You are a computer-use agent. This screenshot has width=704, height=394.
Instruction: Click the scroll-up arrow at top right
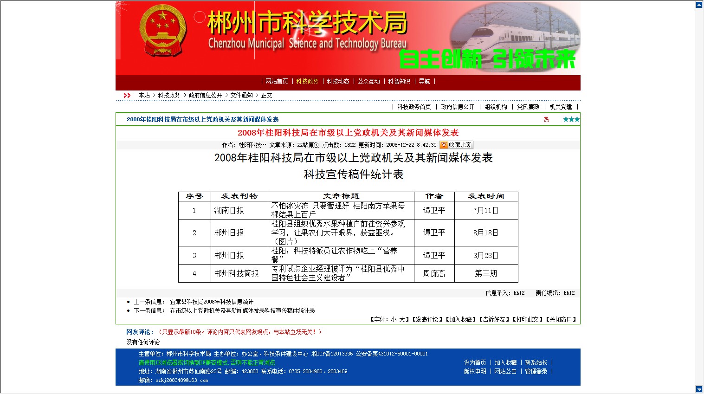pyautogui.click(x=699, y=5)
